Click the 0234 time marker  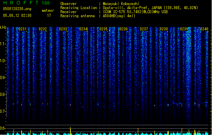[x=83, y=29]
